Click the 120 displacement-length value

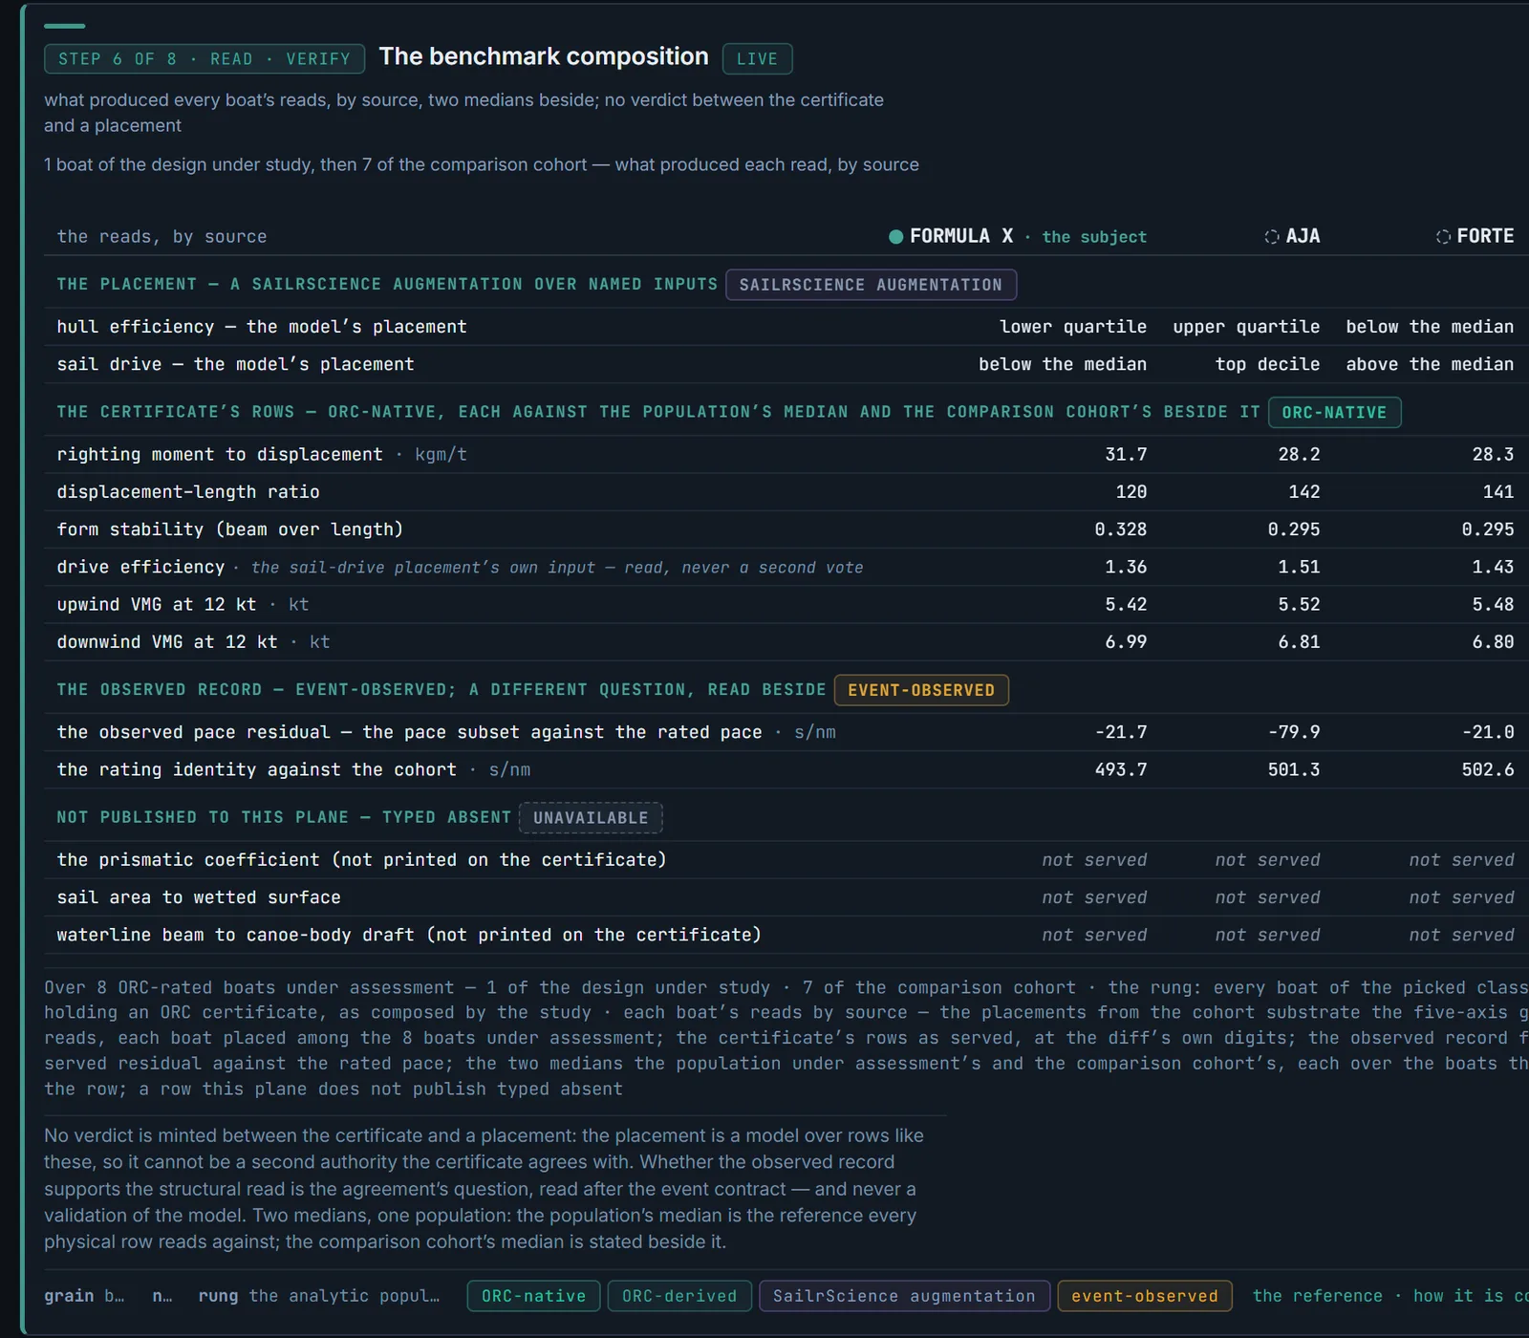(1131, 492)
